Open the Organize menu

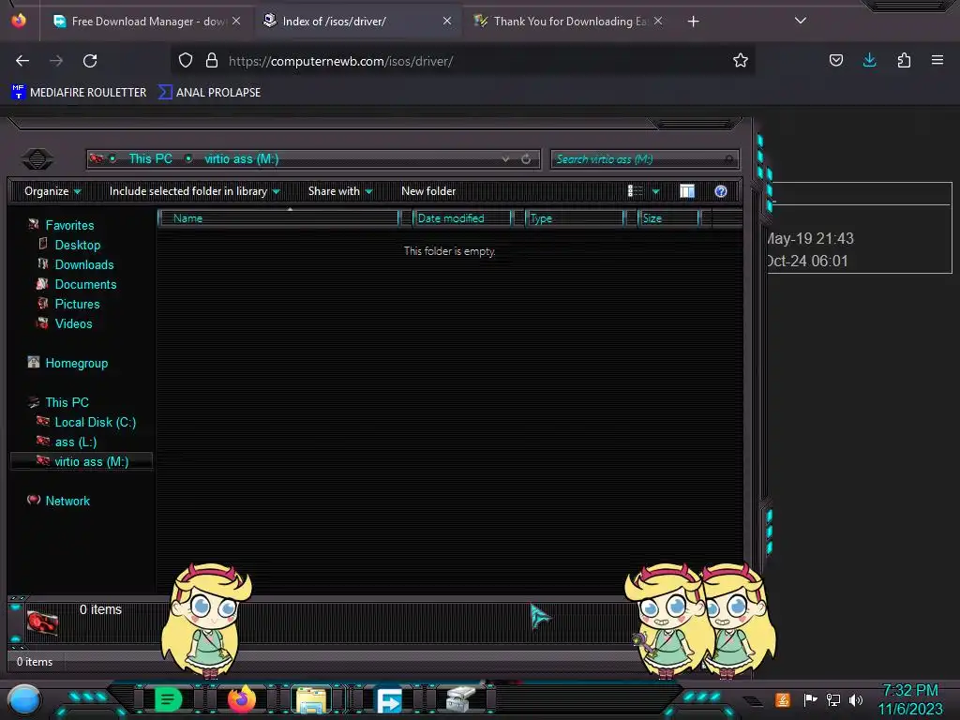(52, 191)
